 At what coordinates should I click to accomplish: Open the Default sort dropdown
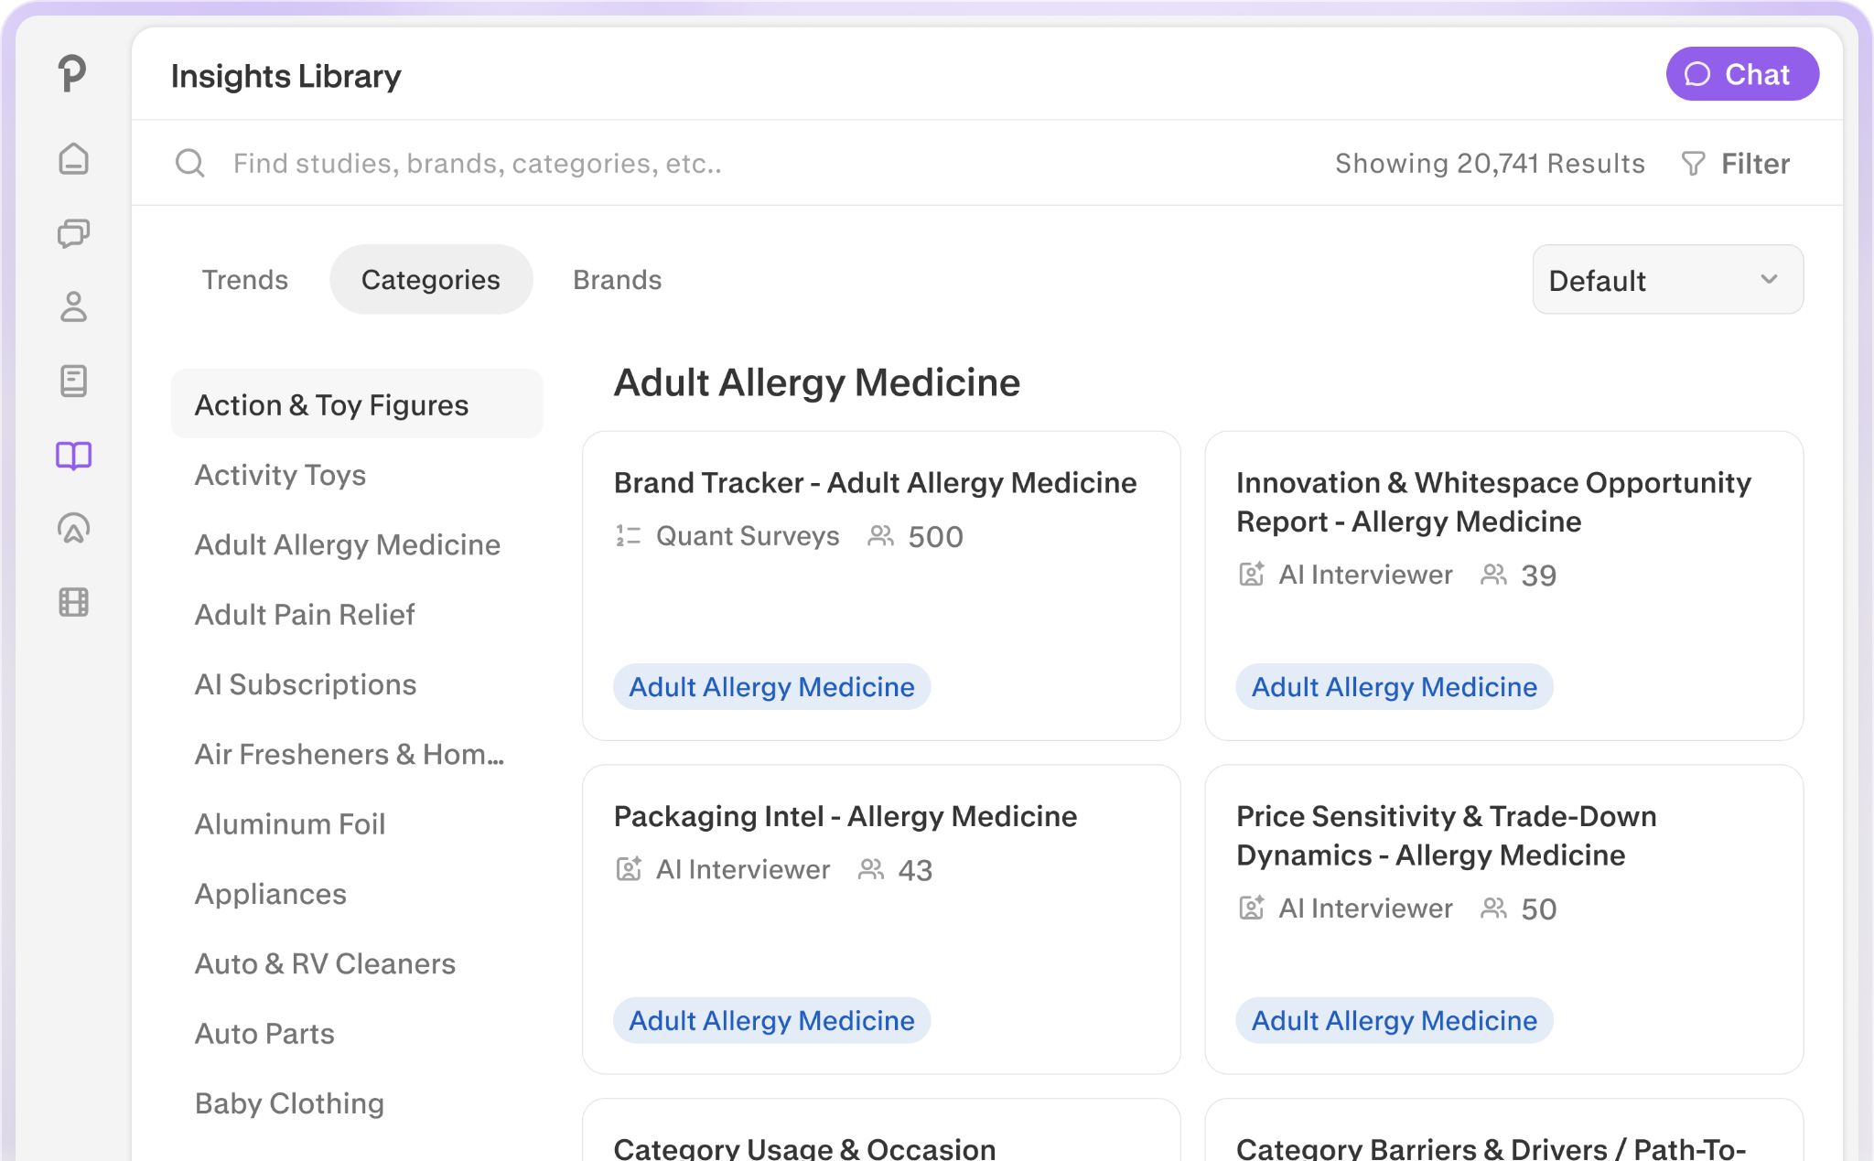click(x=1667, y=280)
